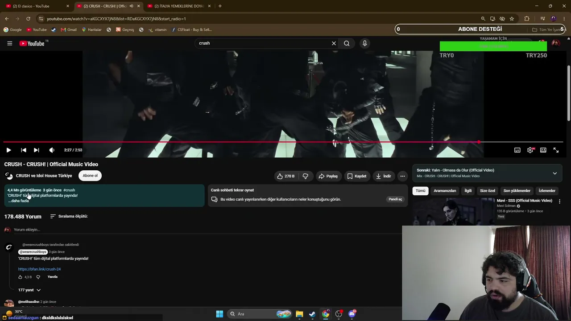Image resolution: width=571 pixels, height=321 pixels.
Task: Select the İzlenenler filter chip
Action: [x=547, y=191]
